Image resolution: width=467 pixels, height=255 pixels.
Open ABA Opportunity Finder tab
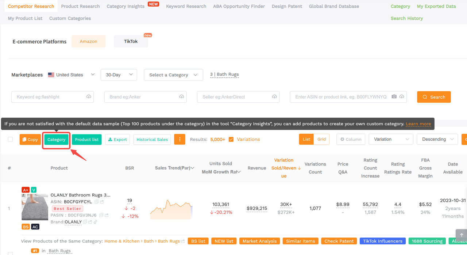(239, 6)
